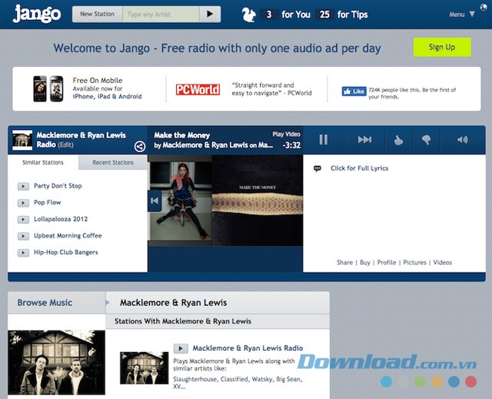This screenshot has height=399, width=492.
Task: Skip to the next track
Action: point(364,139)
